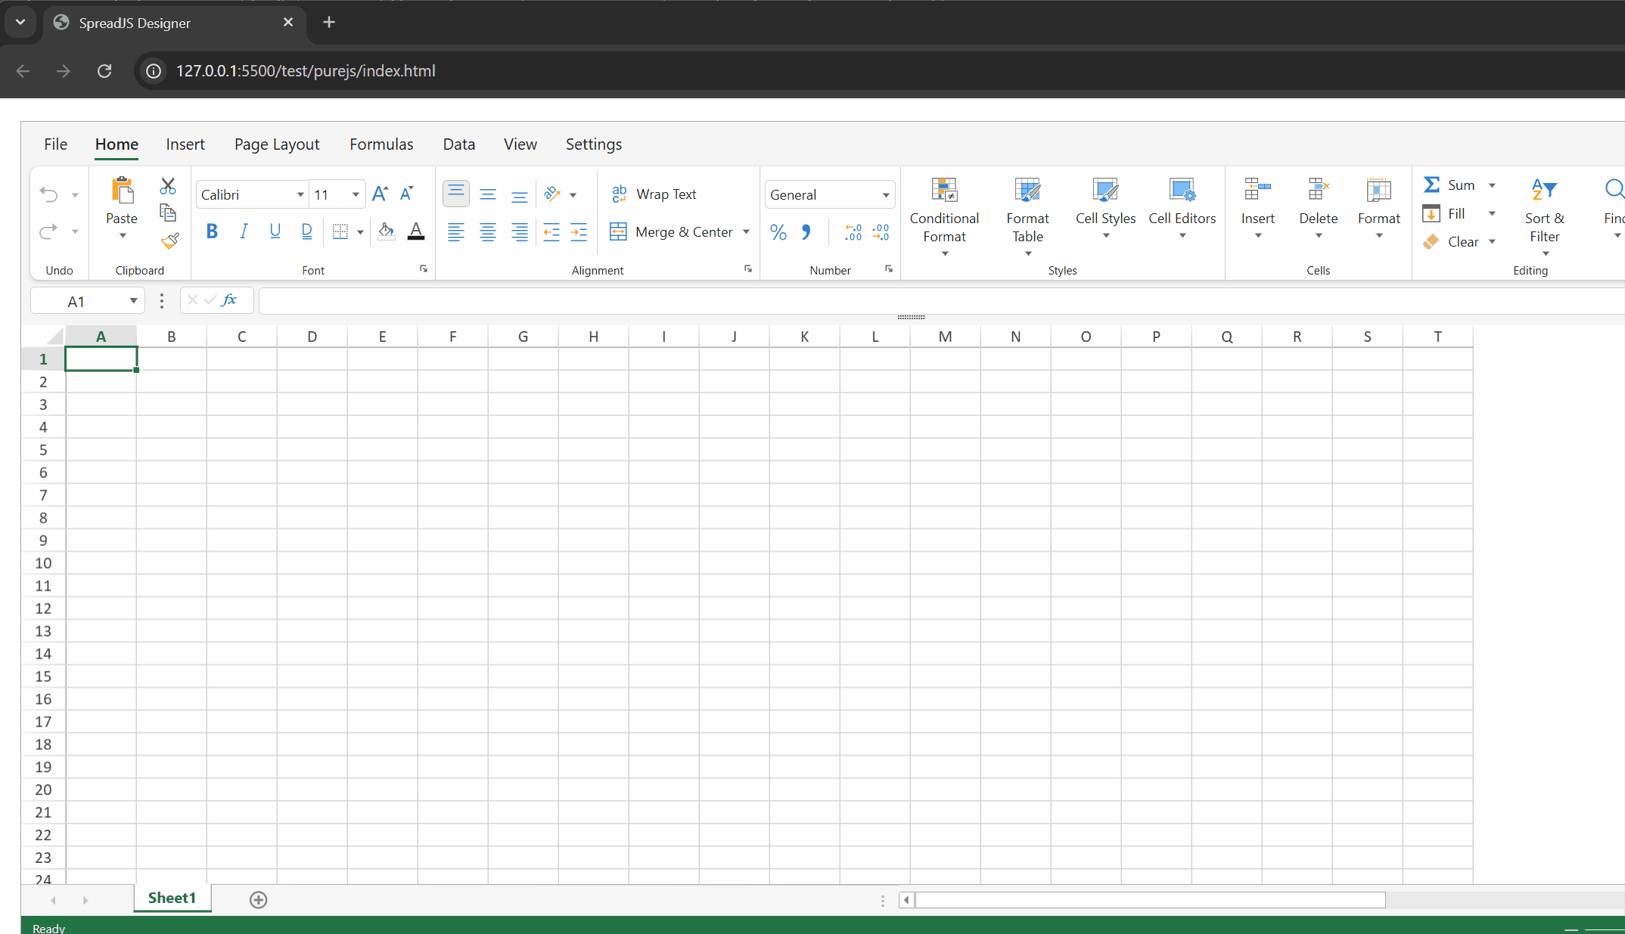Open the Settings tab

point(594,144)
